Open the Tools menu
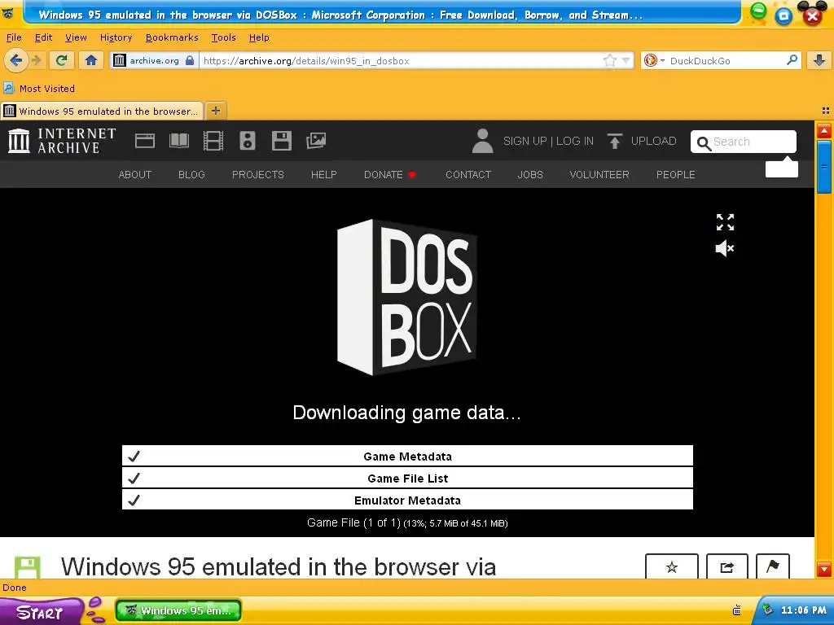 coord(223,37)
